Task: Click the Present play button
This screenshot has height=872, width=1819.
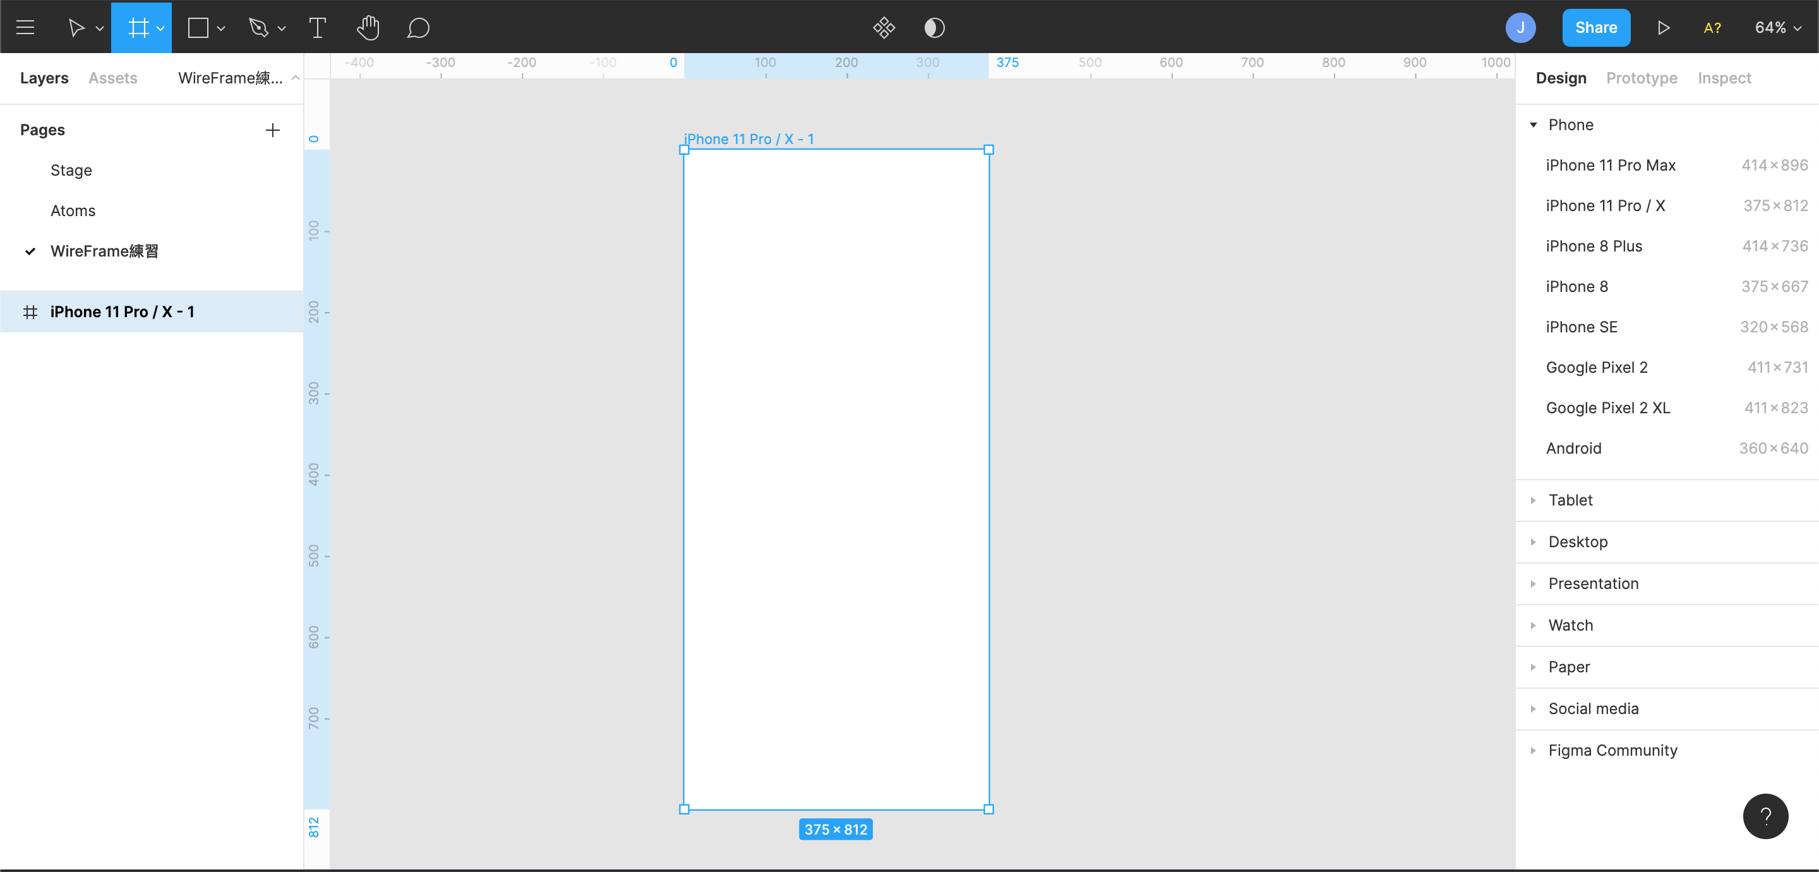Action: coord(1663,28)
